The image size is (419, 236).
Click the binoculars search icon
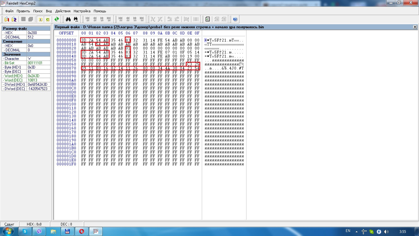tap(68, 19)
